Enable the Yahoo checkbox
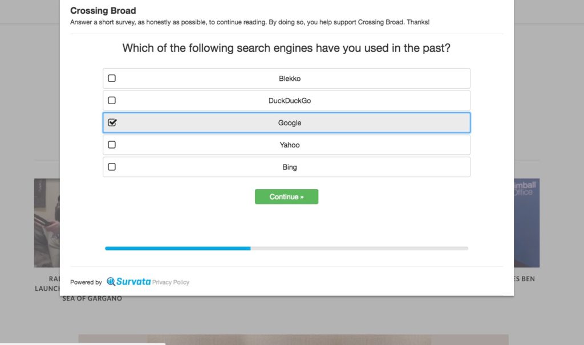Screen dimensions: 584x345 pyautogui.click(x=112, y=145)
